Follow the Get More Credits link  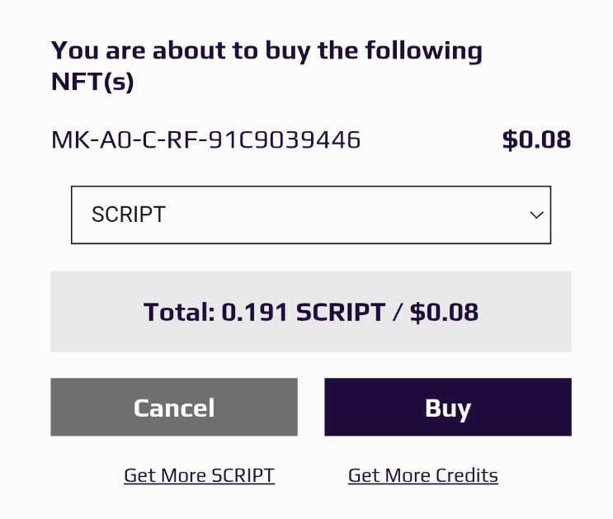coord(423,475)
